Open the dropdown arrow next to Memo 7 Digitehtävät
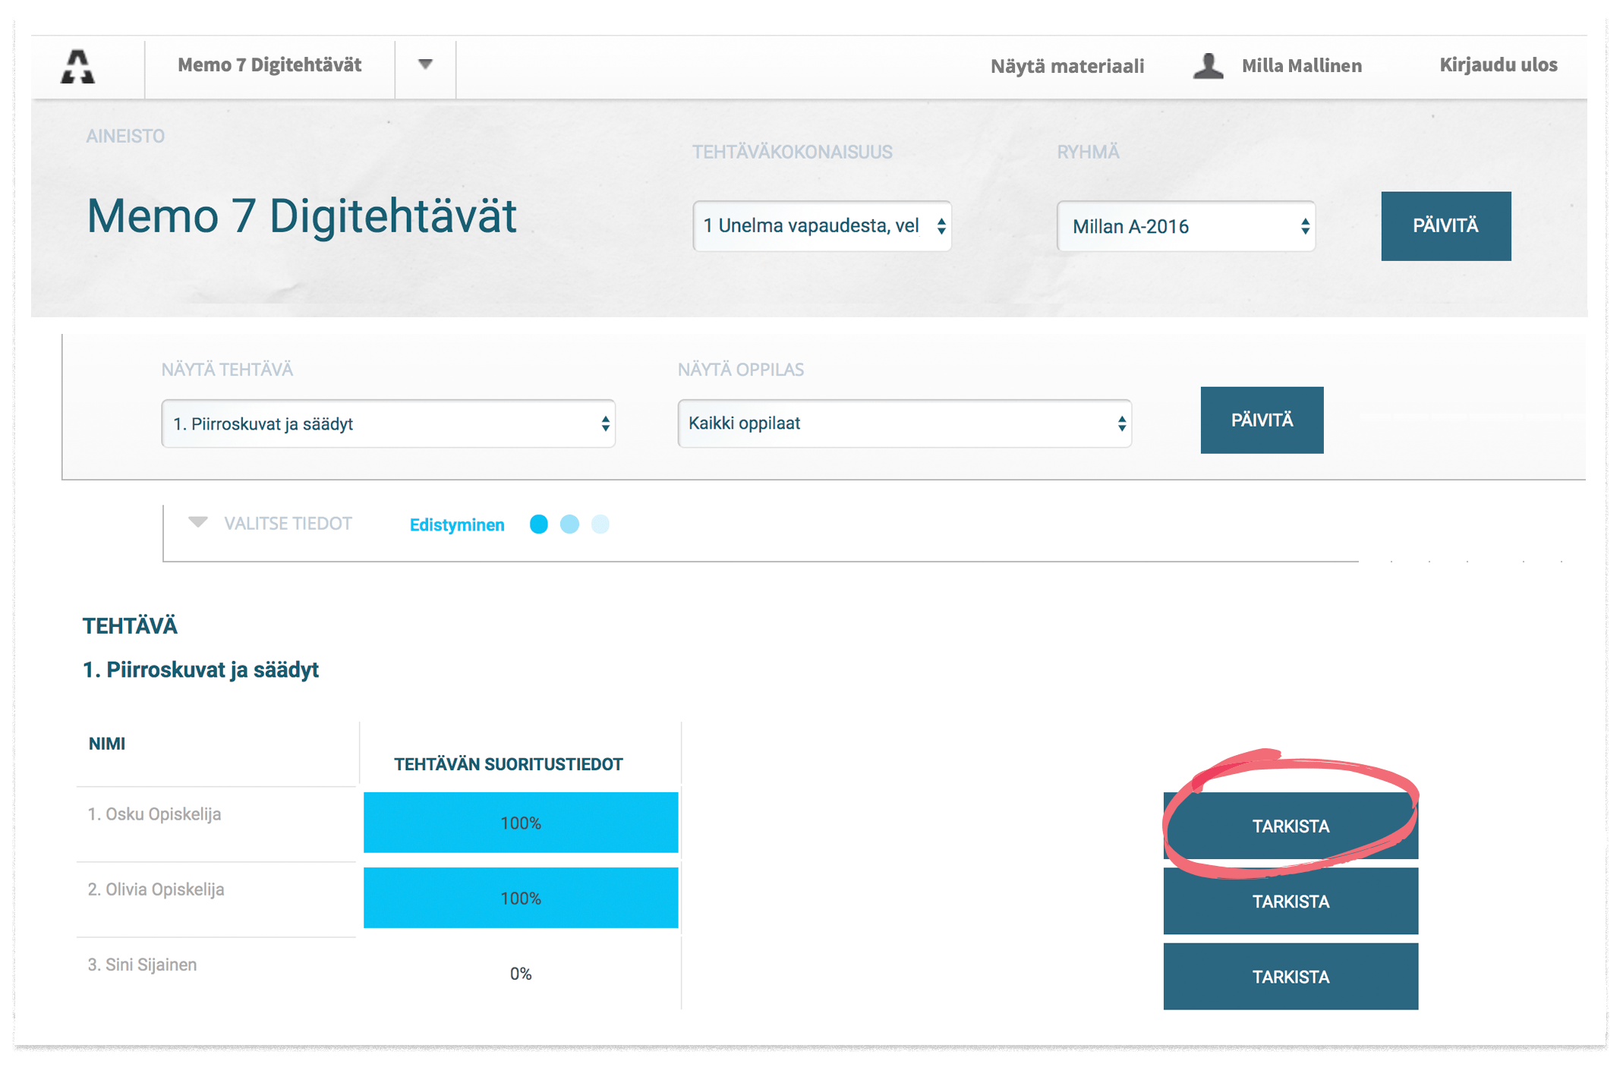The image size is (1623, 1067). (x=425, y=65)
